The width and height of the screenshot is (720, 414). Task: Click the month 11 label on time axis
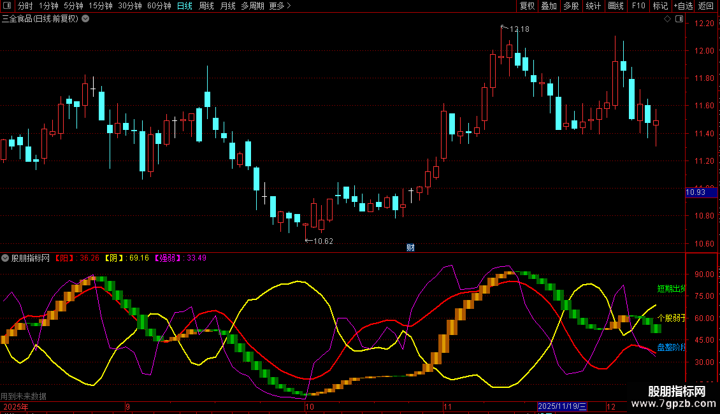[448, 406]
